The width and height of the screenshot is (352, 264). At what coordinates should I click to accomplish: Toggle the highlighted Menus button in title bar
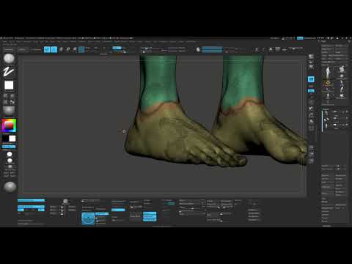pos(300,38)
